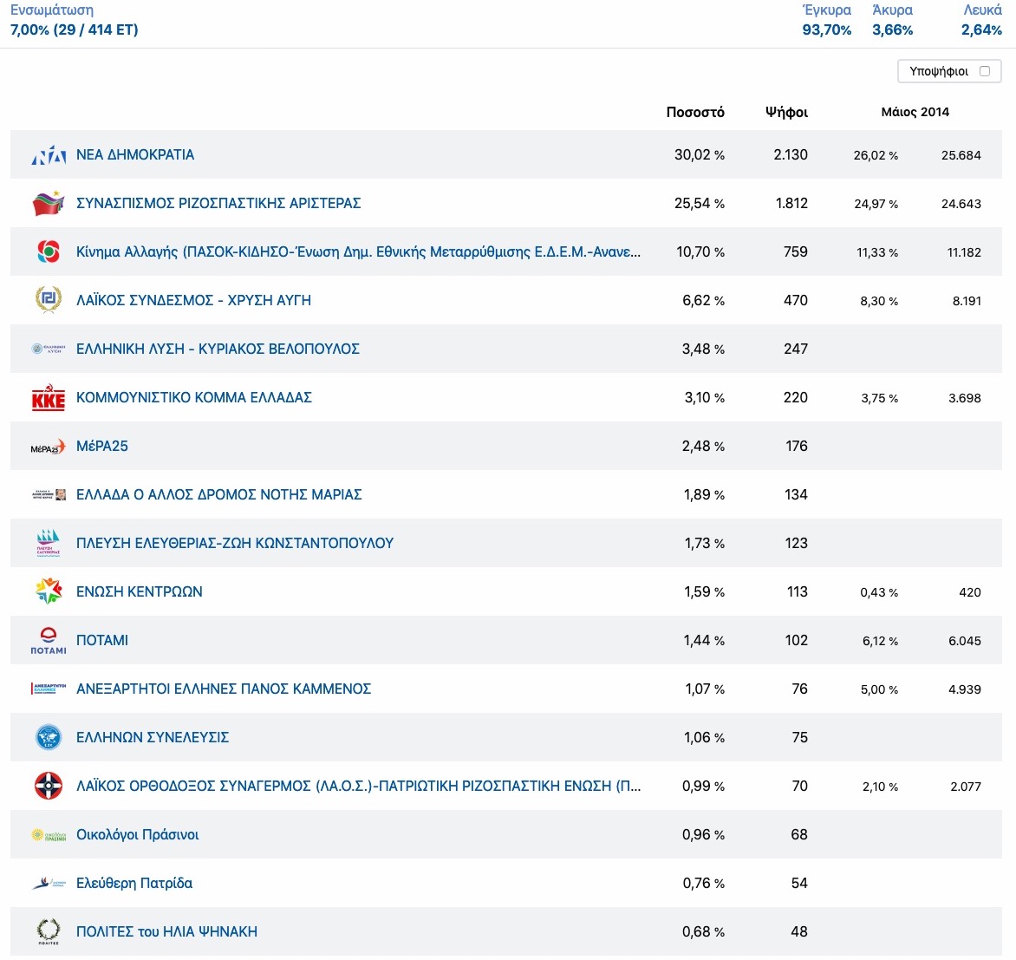
Task: Click the 0,68 % percentage cell
Action: click(703, 932)
